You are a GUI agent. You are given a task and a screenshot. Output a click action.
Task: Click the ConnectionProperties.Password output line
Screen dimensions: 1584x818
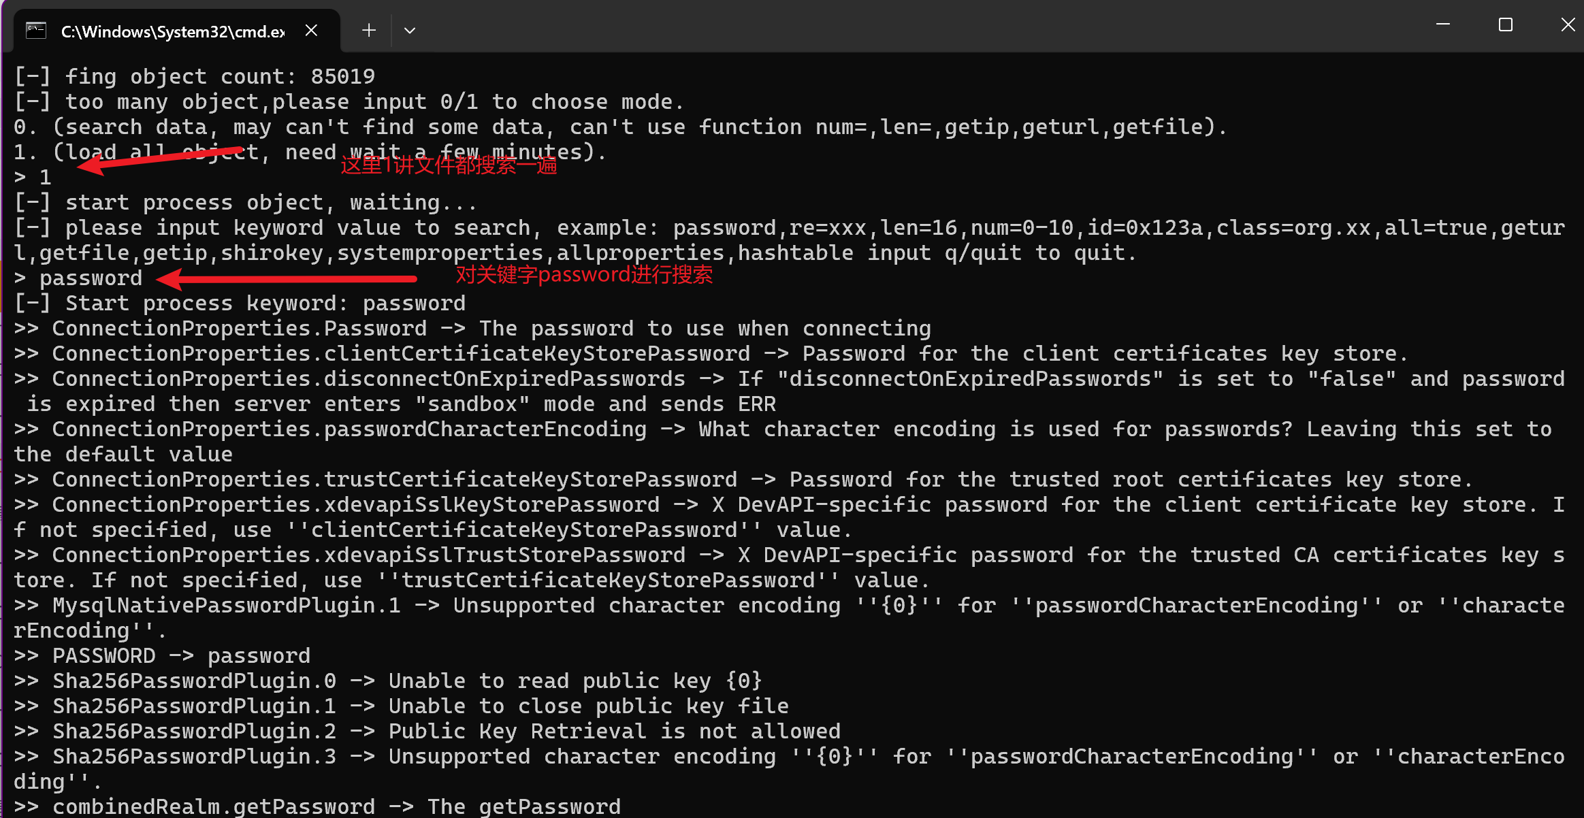[x=472, y=329]
